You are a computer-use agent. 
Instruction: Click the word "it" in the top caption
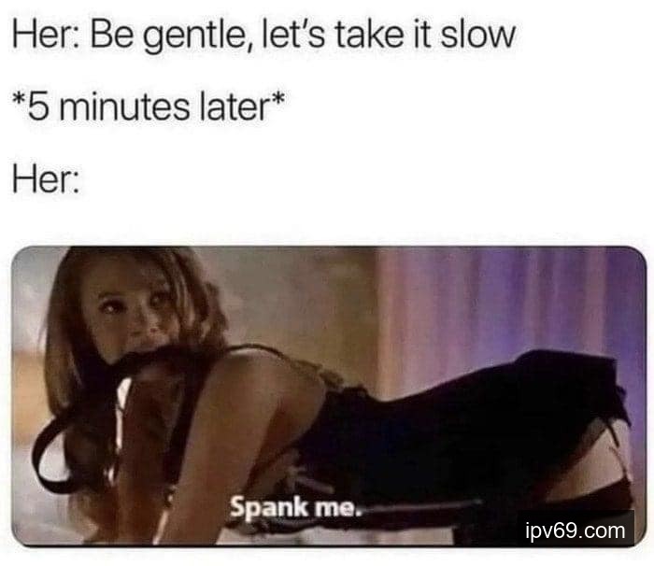422,35
